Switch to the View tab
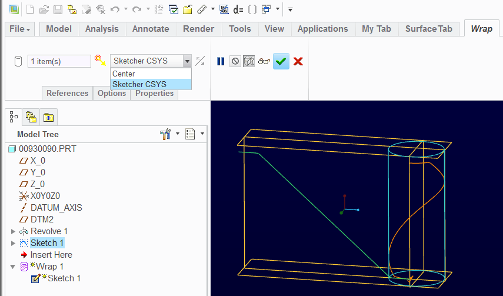503x296 pixels. tap(274, 29)
